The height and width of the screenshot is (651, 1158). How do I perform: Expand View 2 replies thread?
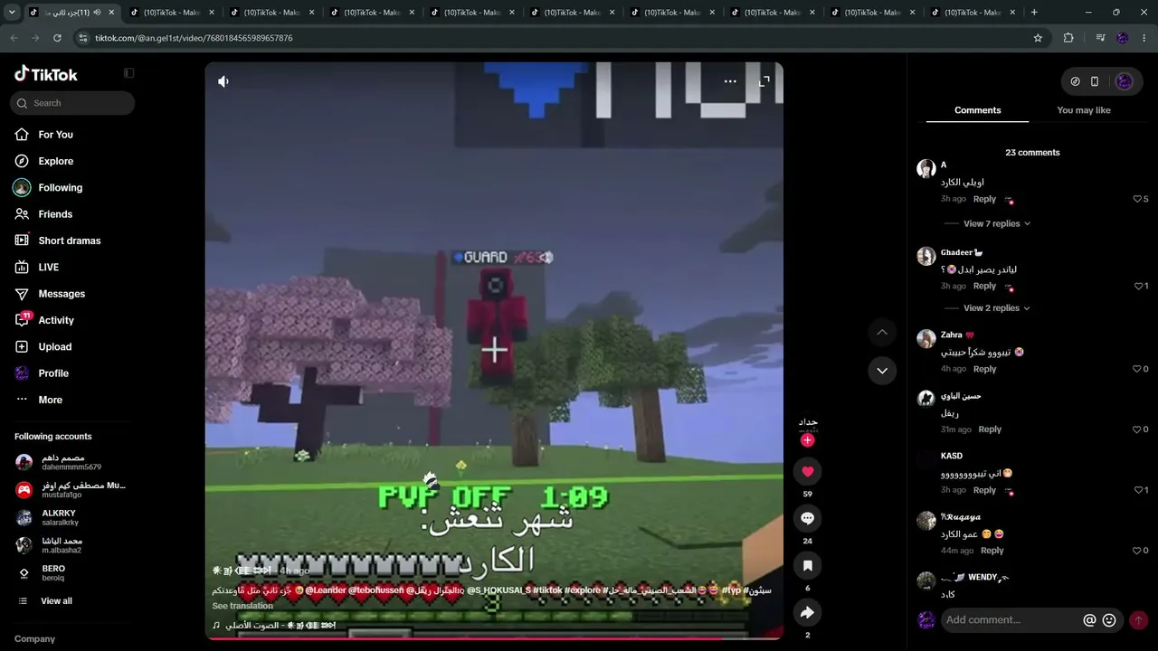coord(997,308)
